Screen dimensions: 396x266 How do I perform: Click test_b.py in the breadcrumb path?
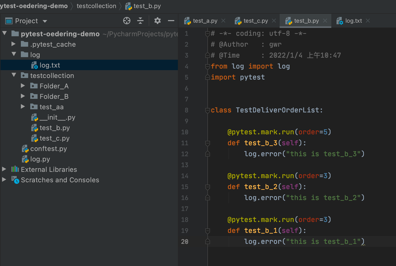click(147, 6)
